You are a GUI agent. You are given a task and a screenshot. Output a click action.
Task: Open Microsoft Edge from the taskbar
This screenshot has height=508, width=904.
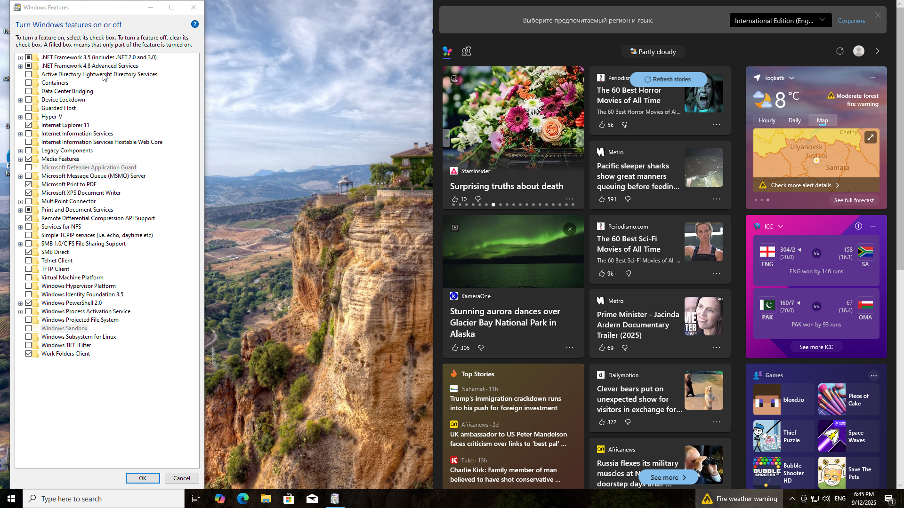(x=242, y=499)
